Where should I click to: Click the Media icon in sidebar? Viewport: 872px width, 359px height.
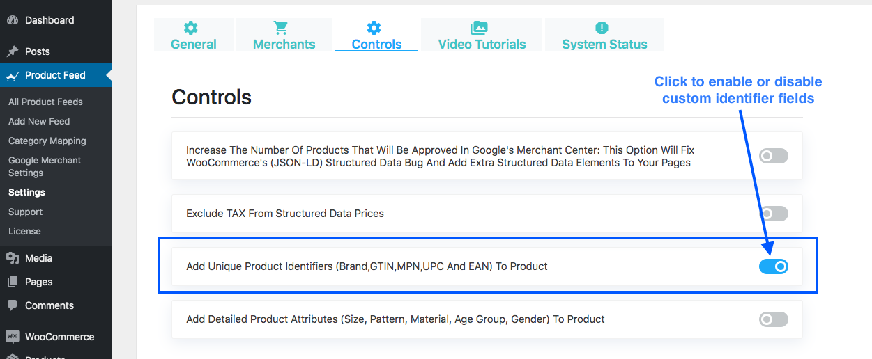tap(13, 258)
